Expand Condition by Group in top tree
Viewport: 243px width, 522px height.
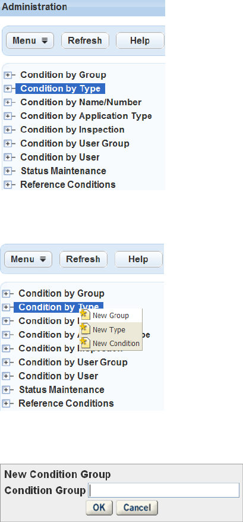pyautogui.click(x=8, y=75)
